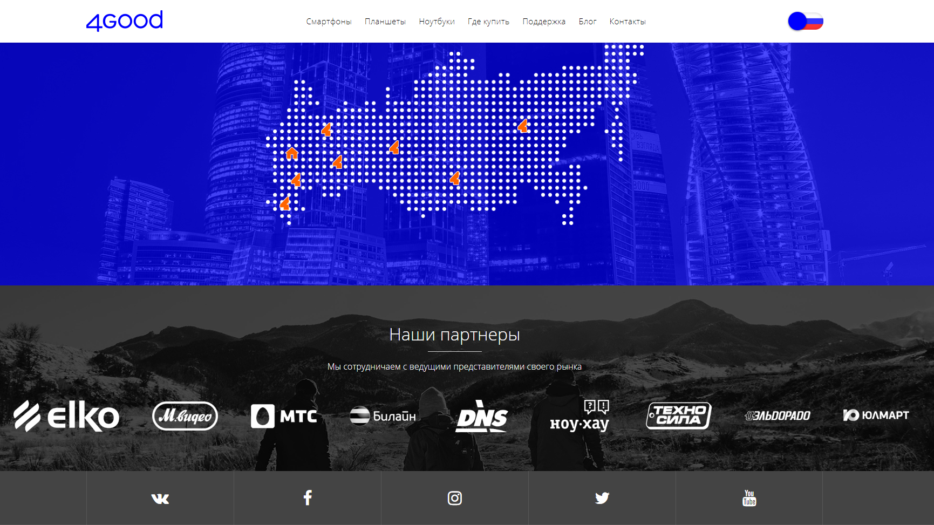Open the Twitter social page

click(602, 498)
